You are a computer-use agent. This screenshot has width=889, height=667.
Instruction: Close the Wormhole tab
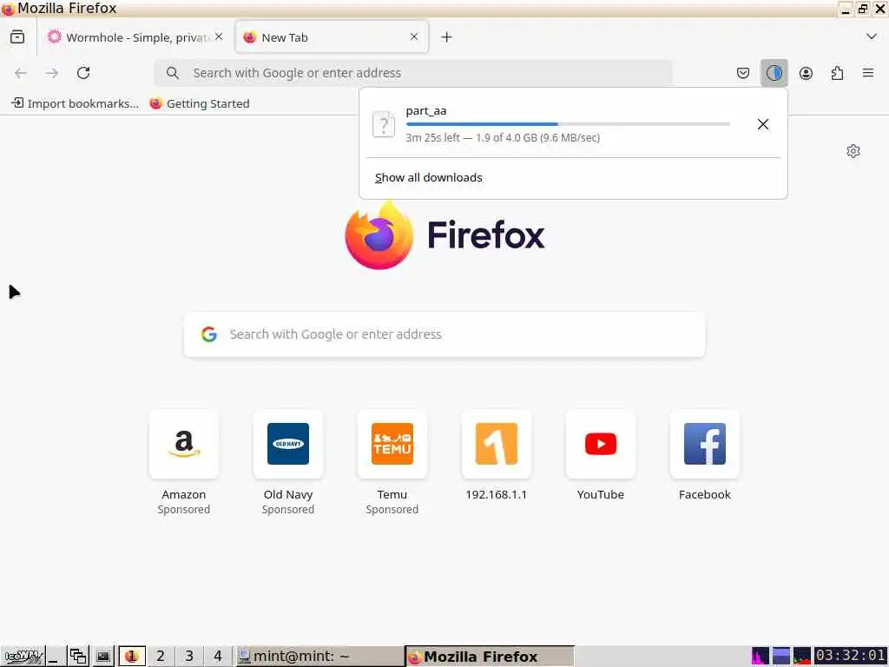tap(219, 36)
